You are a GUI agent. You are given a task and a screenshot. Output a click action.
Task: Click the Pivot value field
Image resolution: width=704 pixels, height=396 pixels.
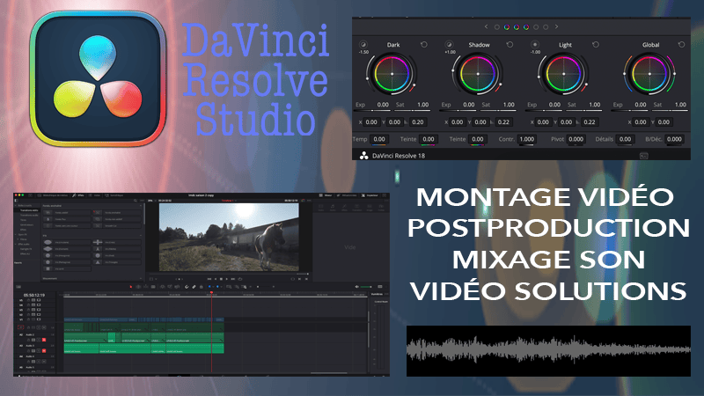click(x=576, y=139)
